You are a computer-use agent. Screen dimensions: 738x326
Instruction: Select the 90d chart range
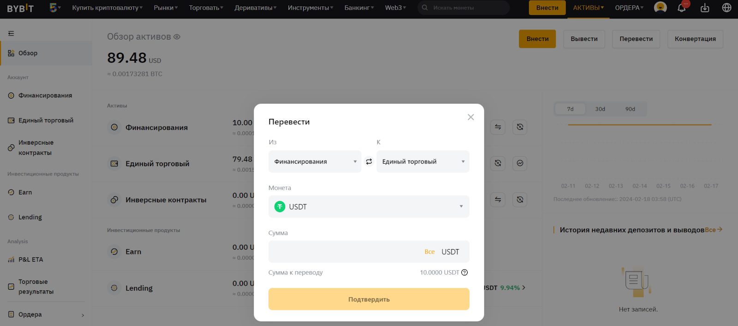tap(630, 109)
